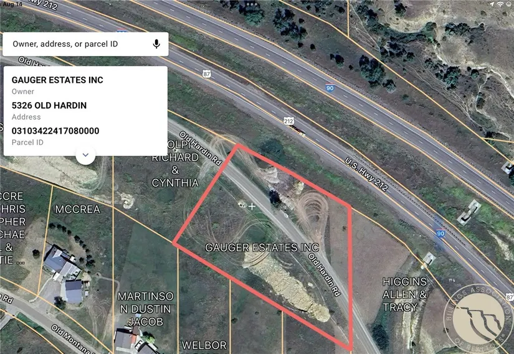The image size is (514, 354).
Task: Click the parcel ID number 03103422417080000
Action: pyautogui.click(x=55, y=131)
